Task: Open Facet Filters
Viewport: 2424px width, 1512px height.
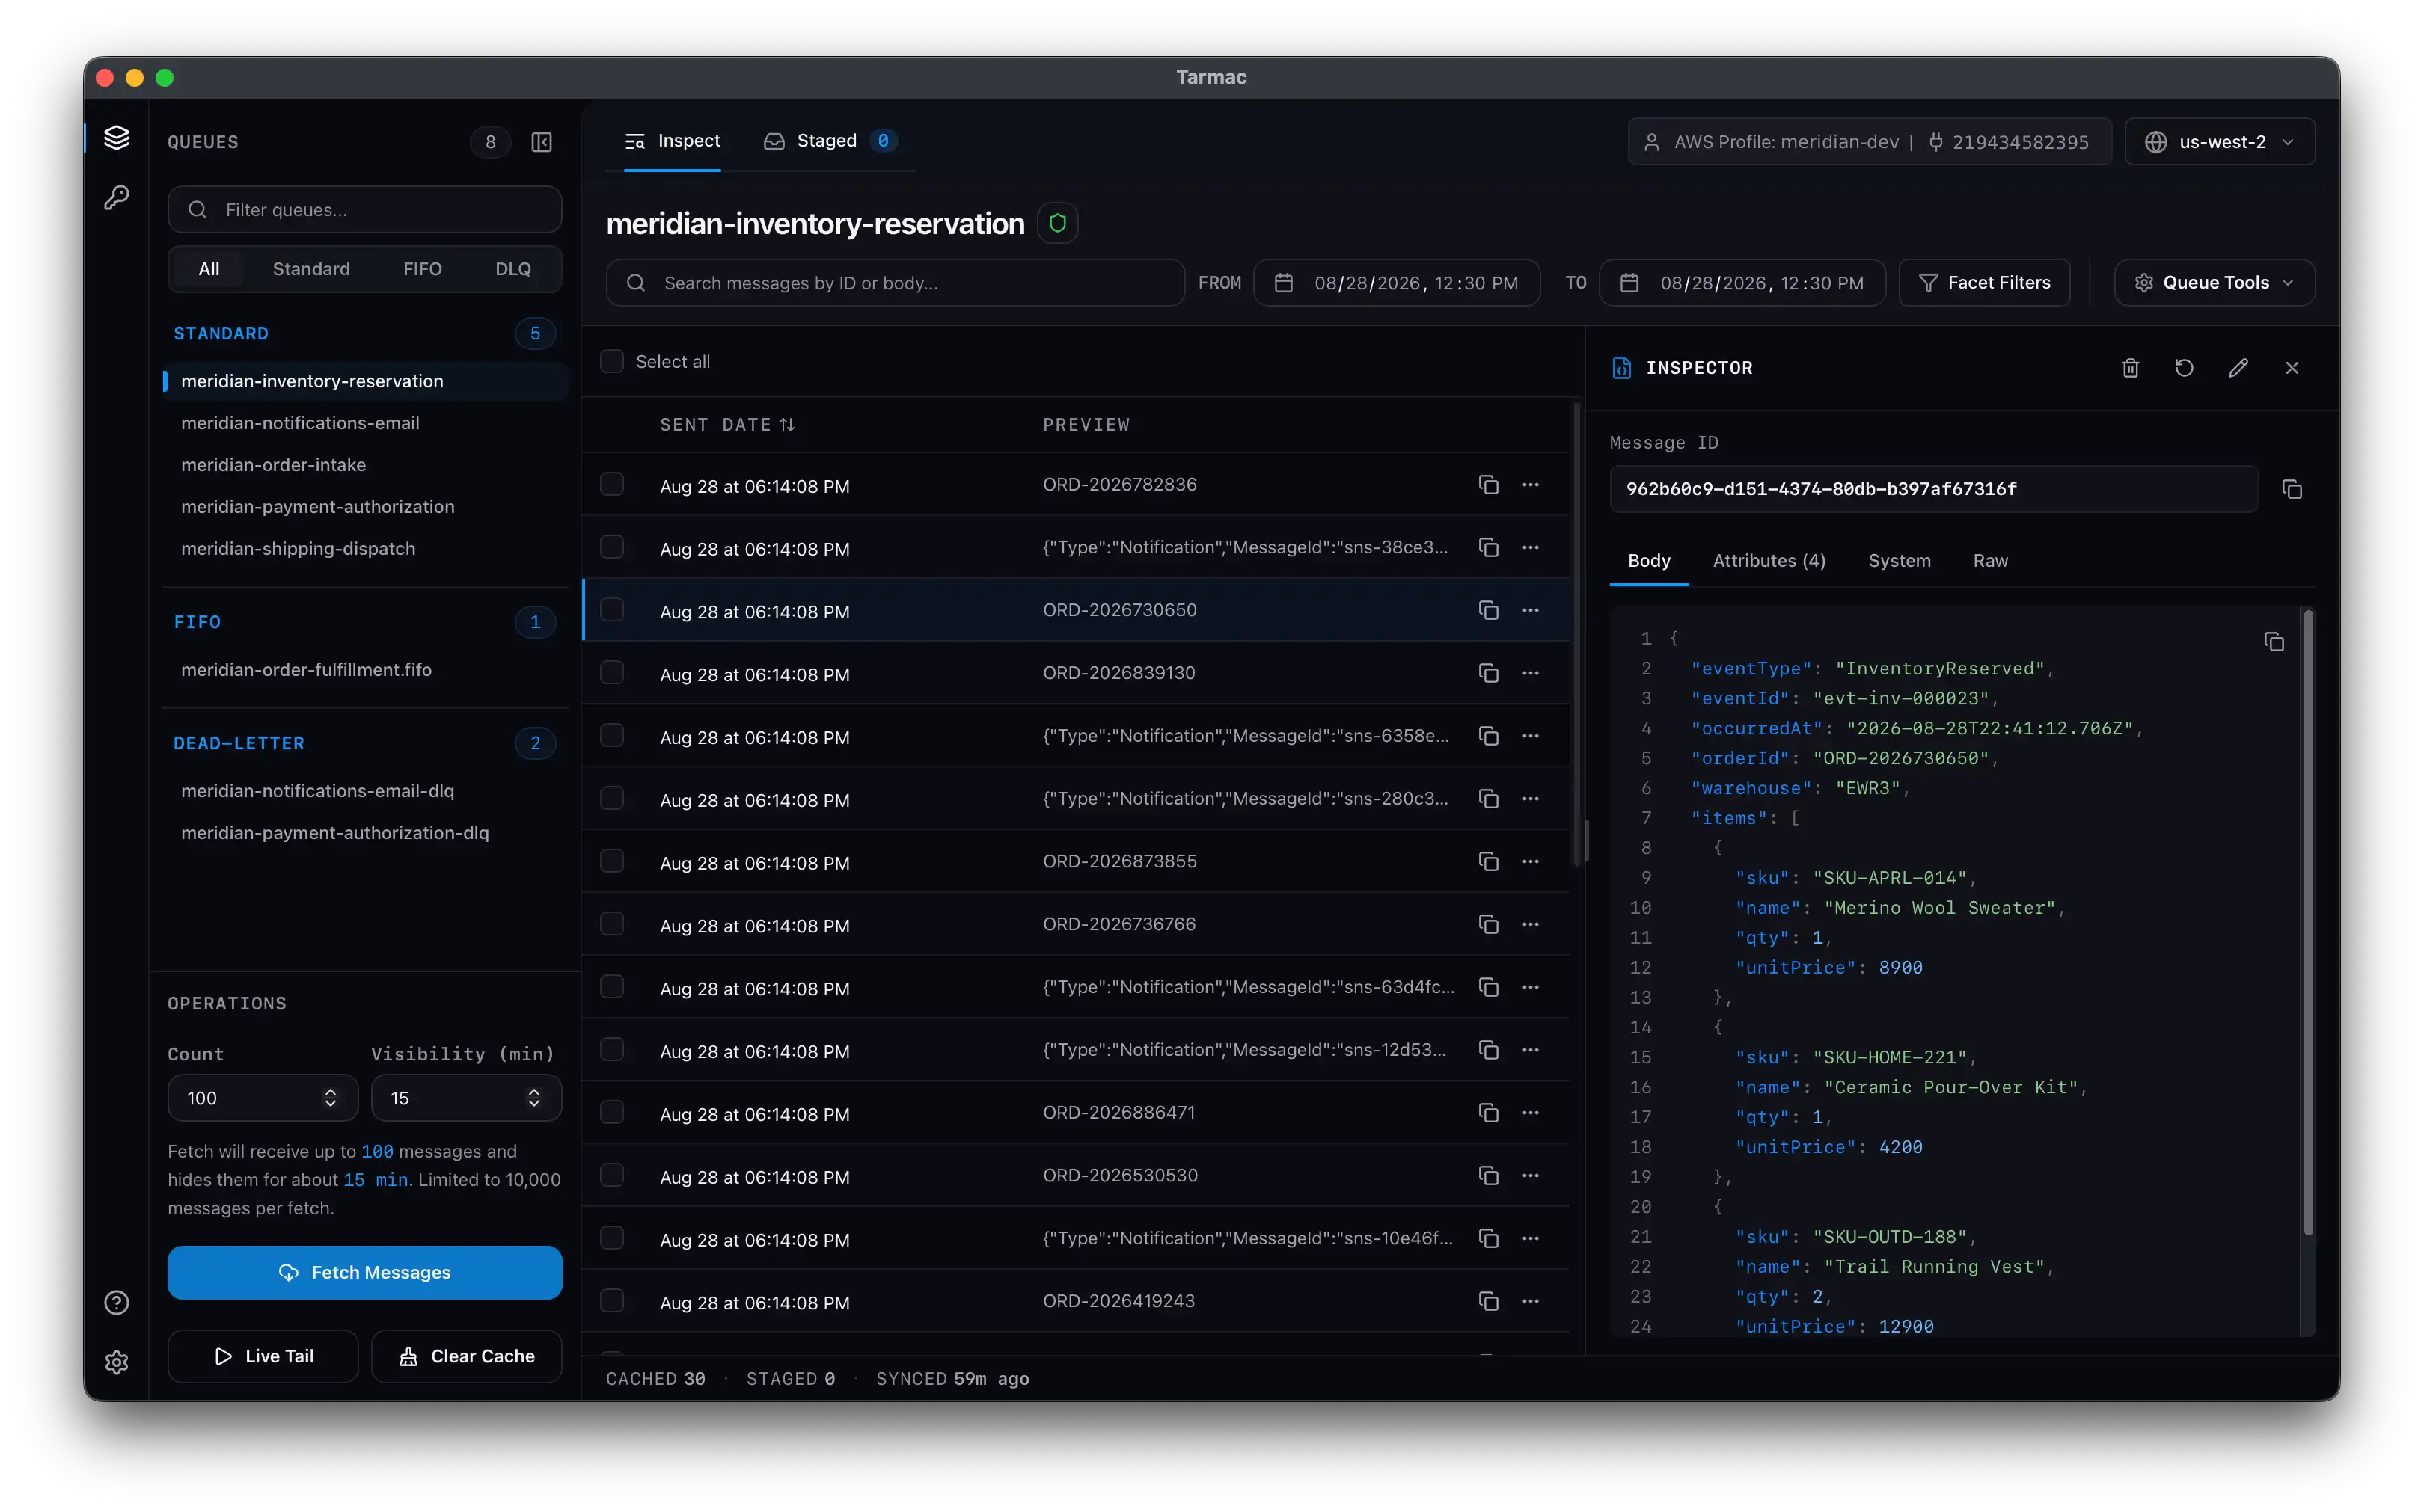Action: 1985,283
